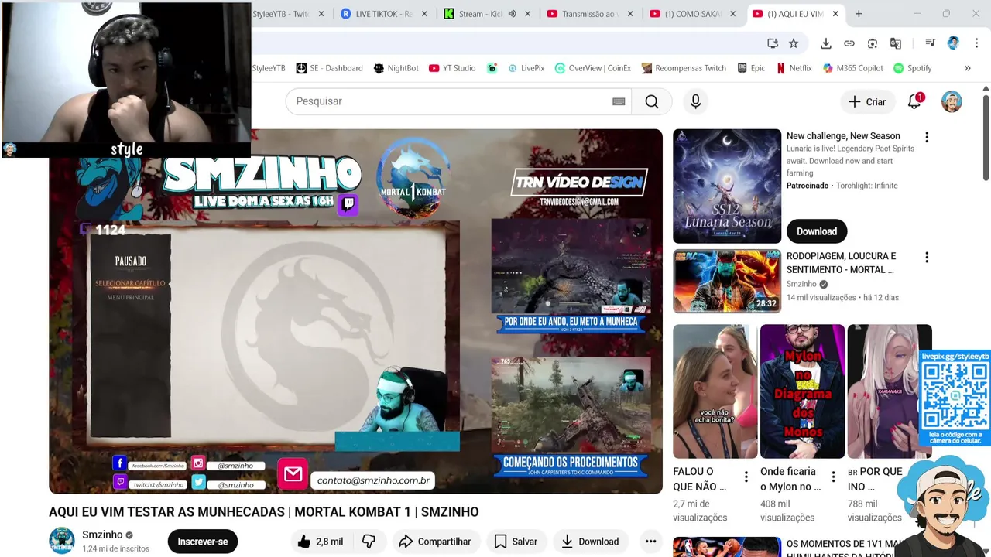Open the Chrome profile avatar
Viewport: 991px width, 557px height.
coord(953,43)
